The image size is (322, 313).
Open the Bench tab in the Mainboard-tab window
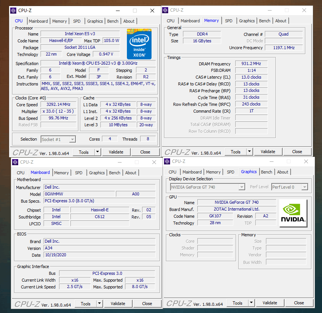coord(114,173)
